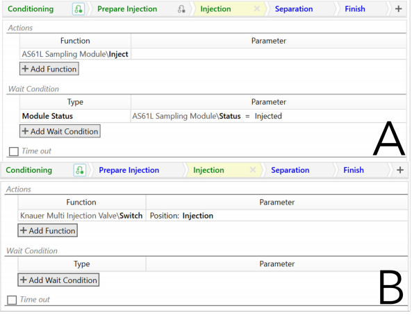The image size is (412, 315).
Task: Add a new step with plus in panel A
Action: [399, 9]
